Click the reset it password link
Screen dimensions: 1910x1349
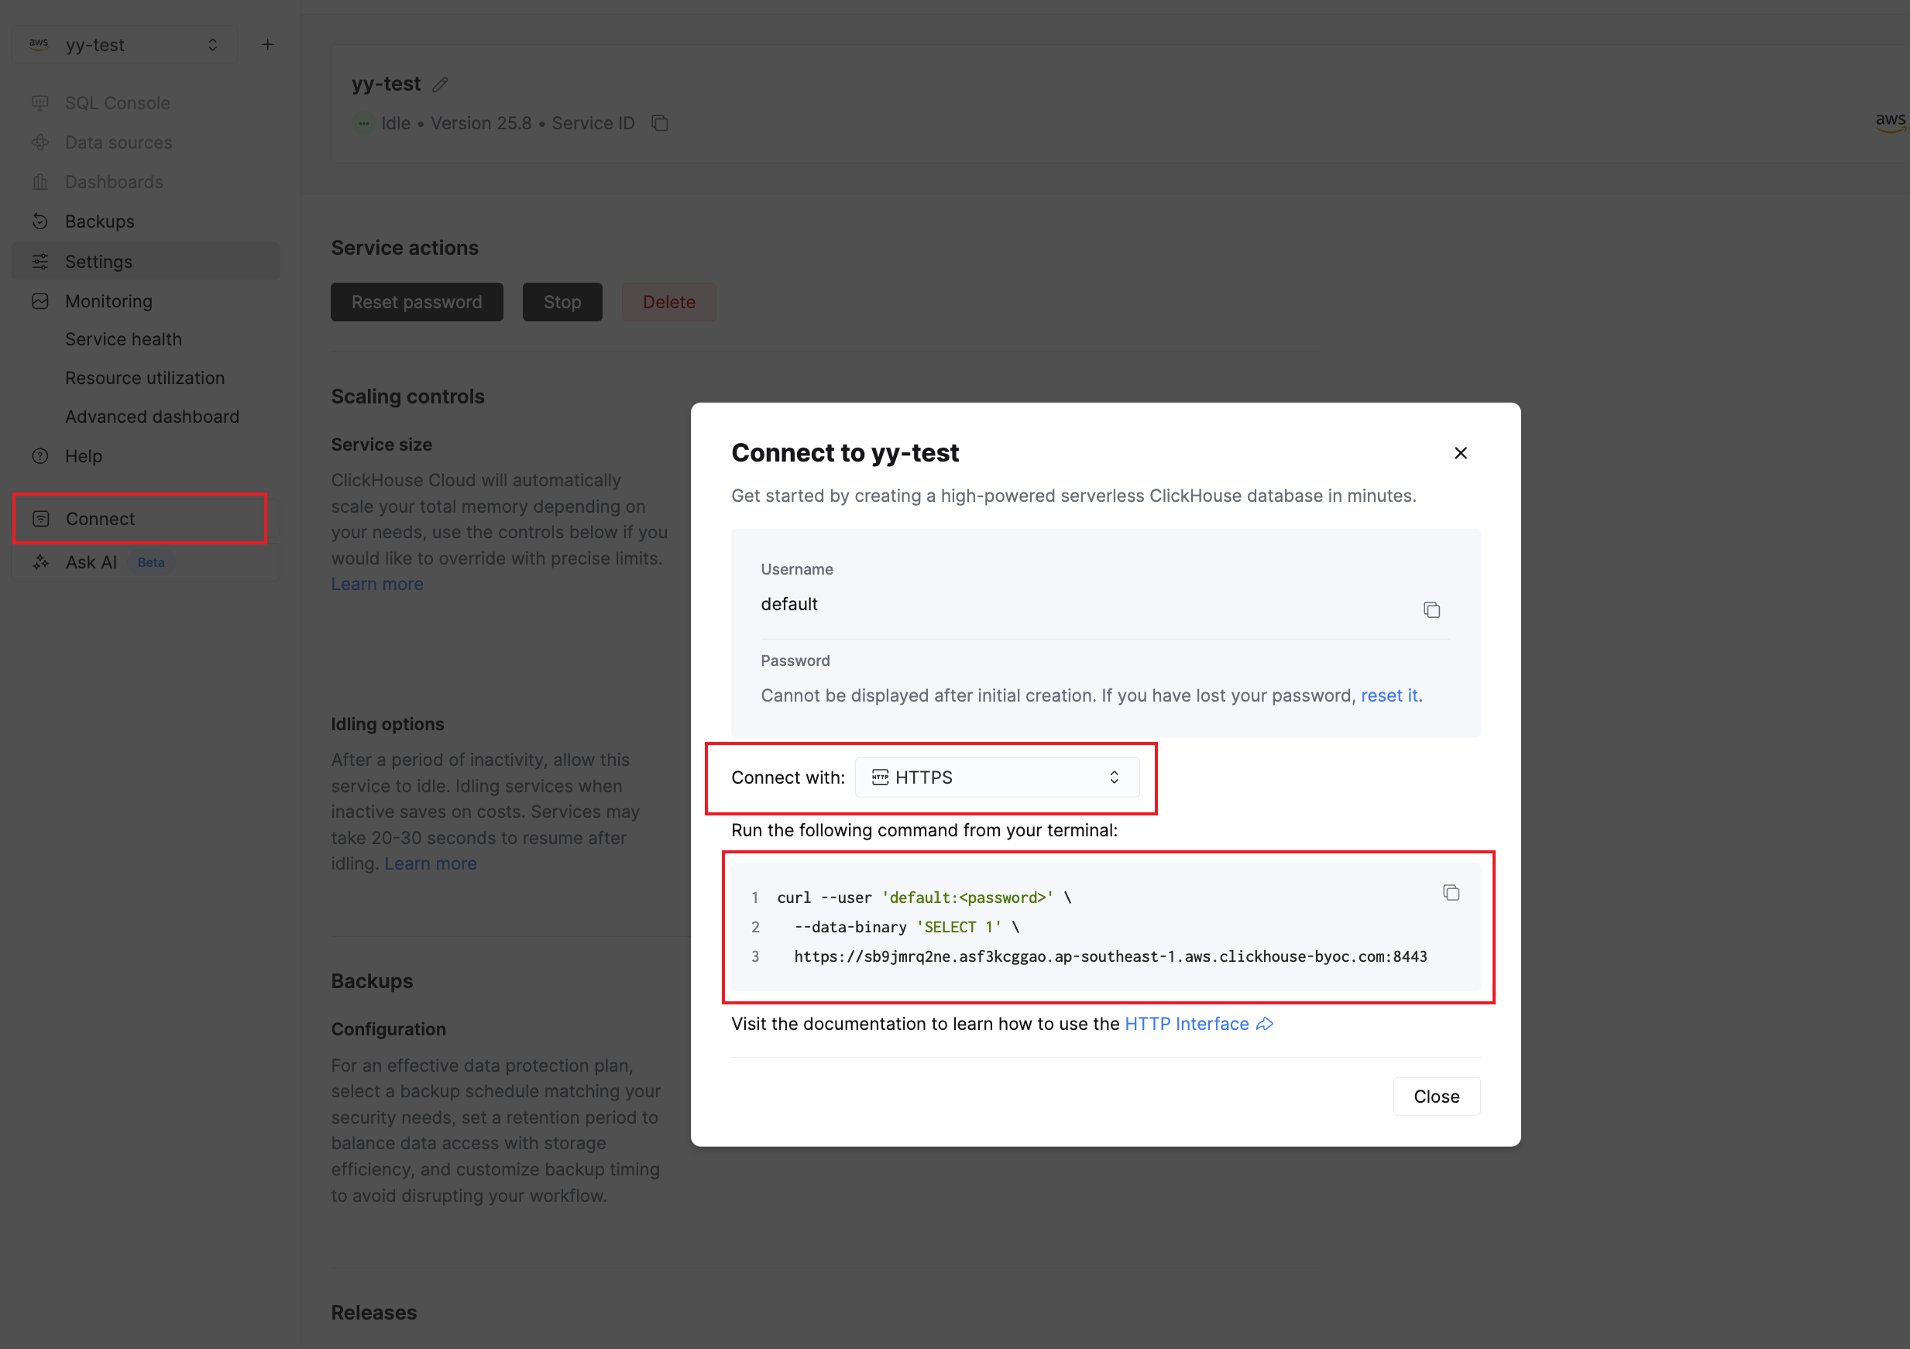pos(1389,695)
